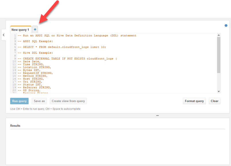Viewport: 231px width, 166px height.
Task: Click the CREATE EXTERNAL TABLE line
Action: coord(67,59)
